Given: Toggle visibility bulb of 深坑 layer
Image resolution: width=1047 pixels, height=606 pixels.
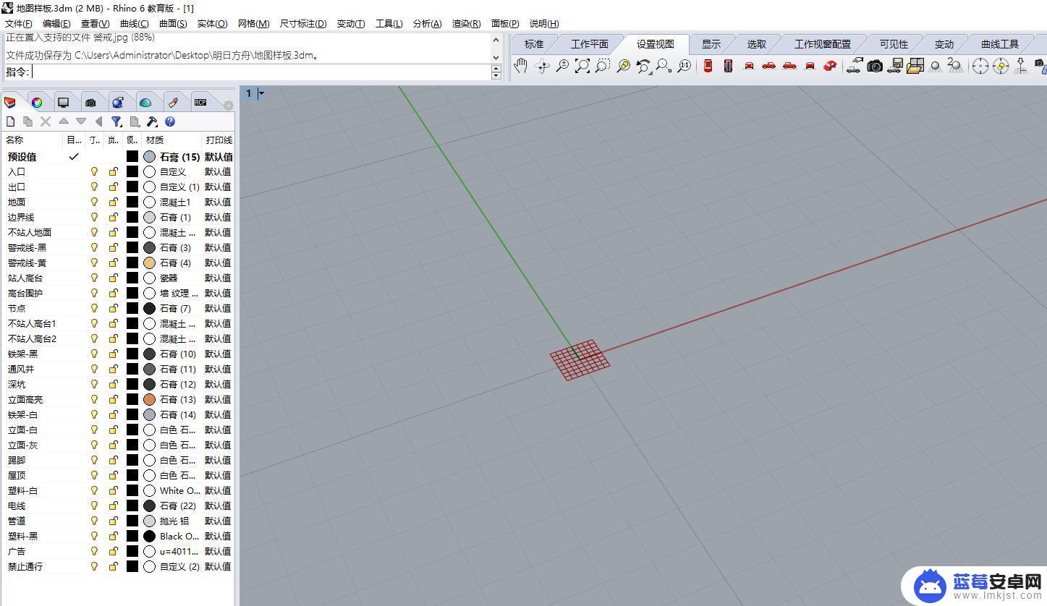Looking at the screenshot, I should tap(94, 384).
